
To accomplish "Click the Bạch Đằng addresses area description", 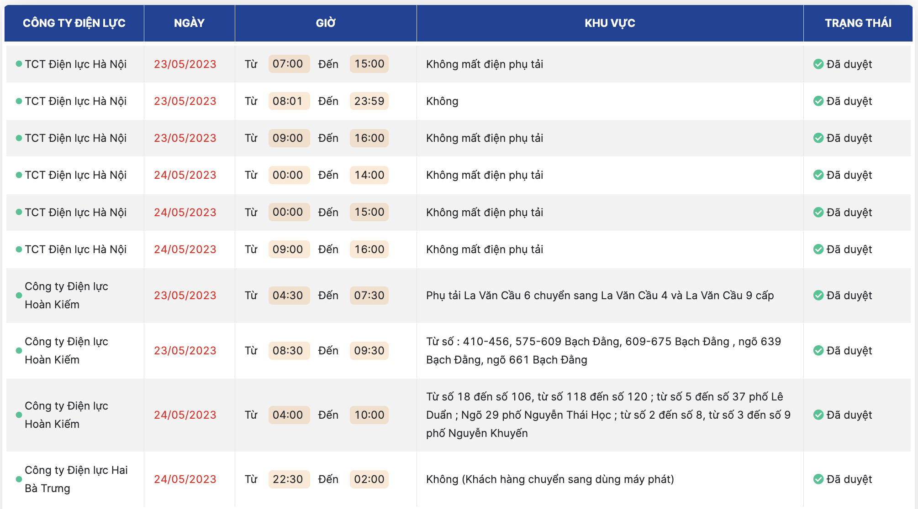I will [x=604, y=350].
